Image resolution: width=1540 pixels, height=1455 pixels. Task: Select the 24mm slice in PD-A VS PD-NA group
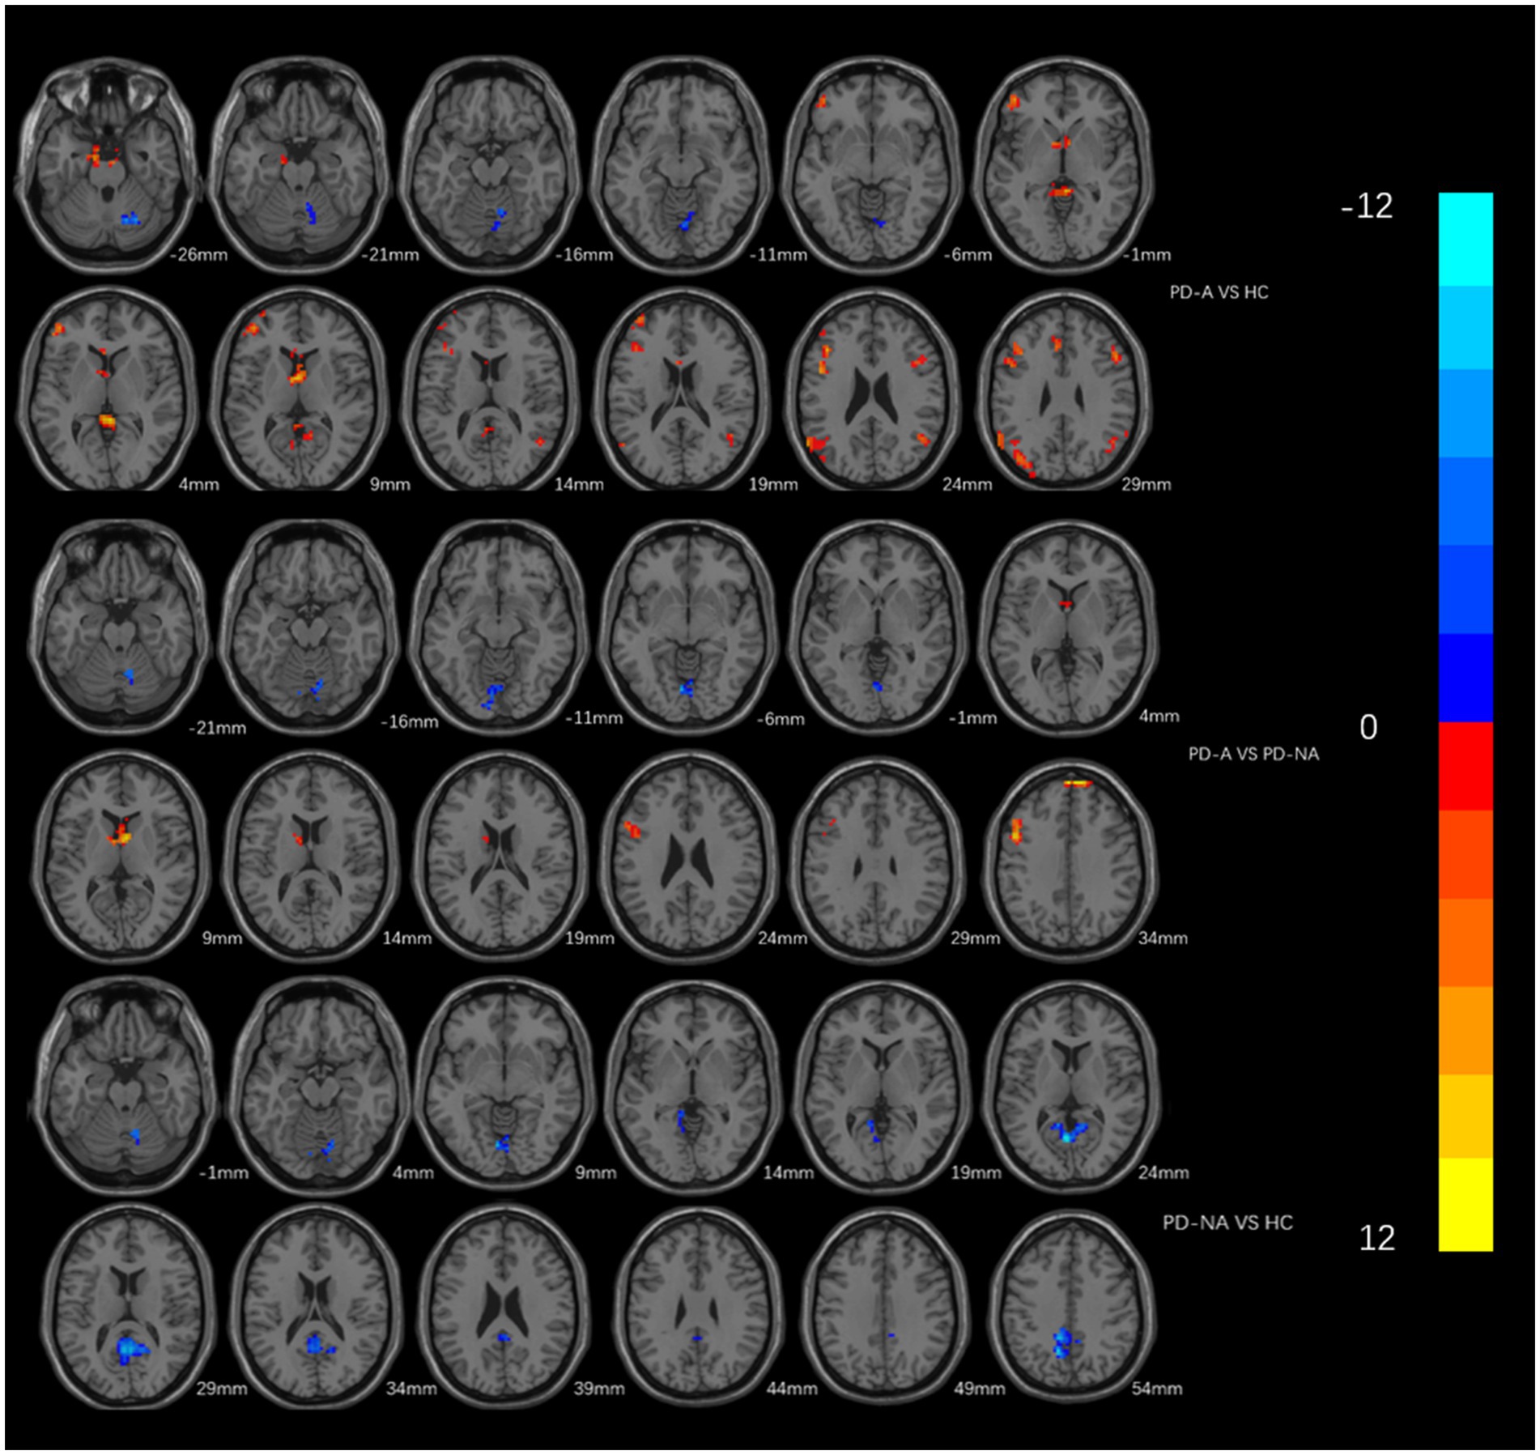pos(689,857)
